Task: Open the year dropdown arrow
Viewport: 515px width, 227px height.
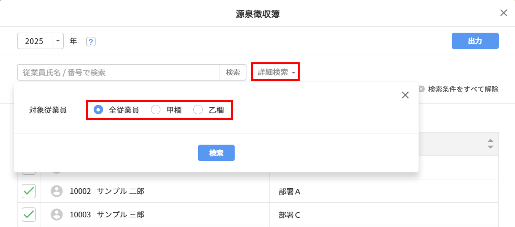Action: tap(58, 41)
